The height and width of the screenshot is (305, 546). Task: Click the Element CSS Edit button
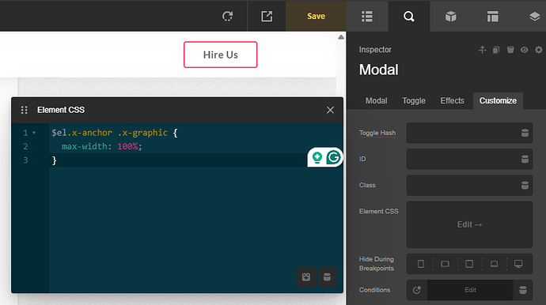pyautogui.click(x=469, y=224)
